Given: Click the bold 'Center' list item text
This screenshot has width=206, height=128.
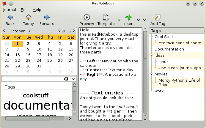Looking at the screenshot, I should click(x=94, y=70).
